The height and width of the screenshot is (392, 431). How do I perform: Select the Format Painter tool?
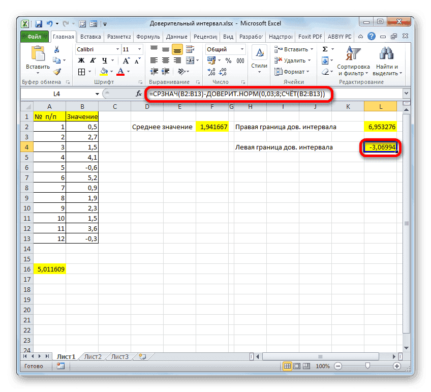pyautogui.click(x=57, y=72)
